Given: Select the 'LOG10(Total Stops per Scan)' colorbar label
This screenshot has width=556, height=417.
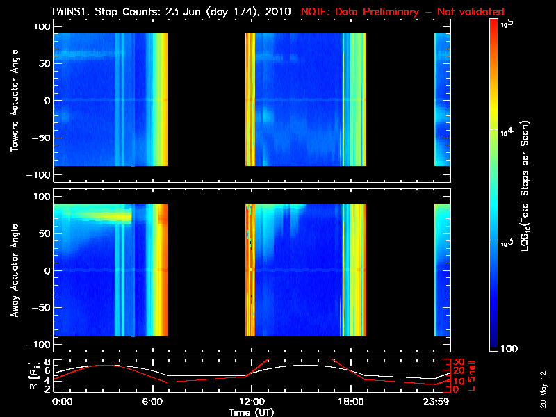Looking at the screenshot, I should [x=525, y=186].
